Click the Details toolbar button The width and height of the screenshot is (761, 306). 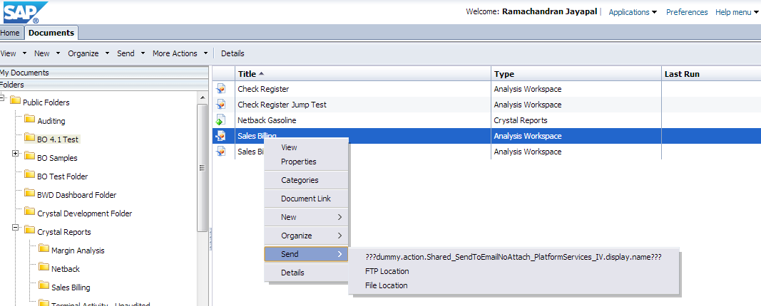(x=233, y=53)
